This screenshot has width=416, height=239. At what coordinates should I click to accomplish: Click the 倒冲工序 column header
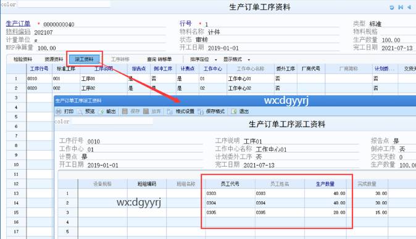tap(163, 69)
